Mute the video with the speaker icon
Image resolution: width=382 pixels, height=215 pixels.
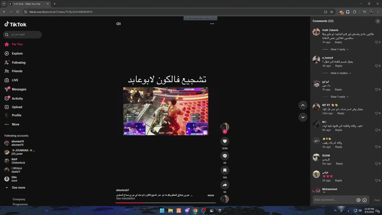[x=118, y=24]
